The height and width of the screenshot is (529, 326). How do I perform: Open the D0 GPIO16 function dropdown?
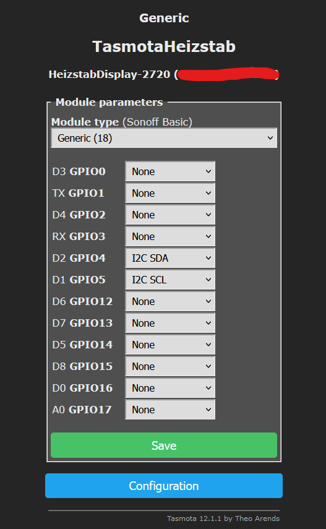(x=170, y=388)
